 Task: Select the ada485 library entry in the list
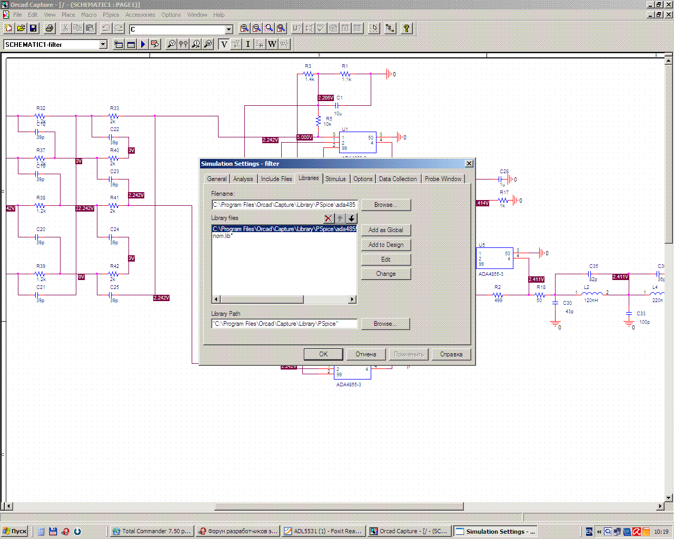point(284,229)
